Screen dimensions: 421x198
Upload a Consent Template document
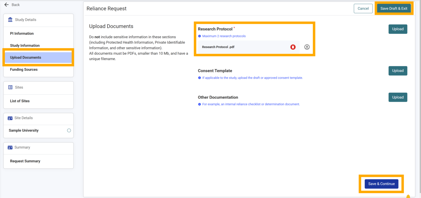click(x=398, y=71)
